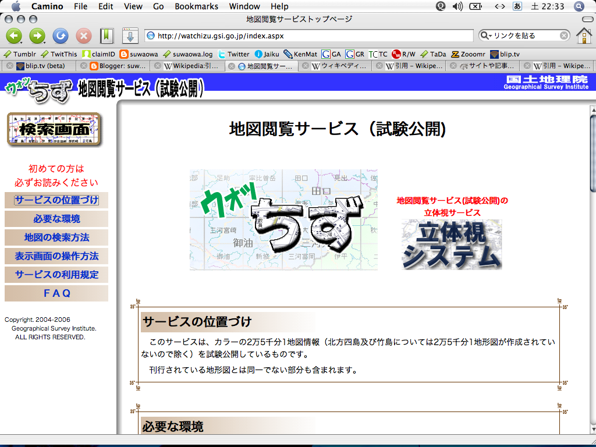Open the suwaowa.log bookmark

(188, 54)
